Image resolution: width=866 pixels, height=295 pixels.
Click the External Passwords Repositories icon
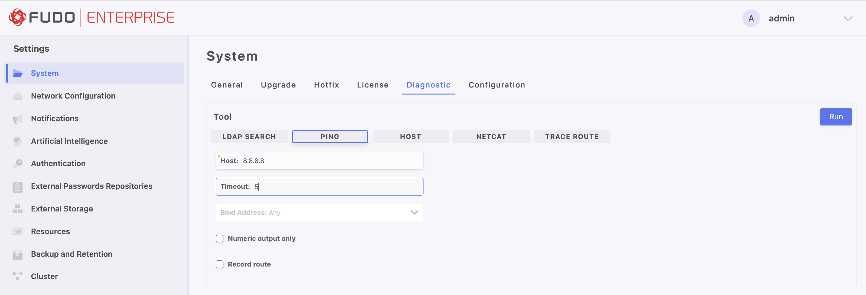click(17, 186)
